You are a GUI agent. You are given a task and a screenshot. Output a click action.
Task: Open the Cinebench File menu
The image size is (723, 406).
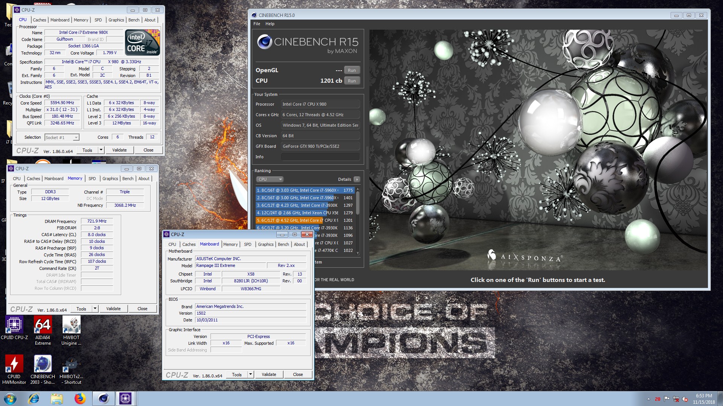tap(257, 24)
